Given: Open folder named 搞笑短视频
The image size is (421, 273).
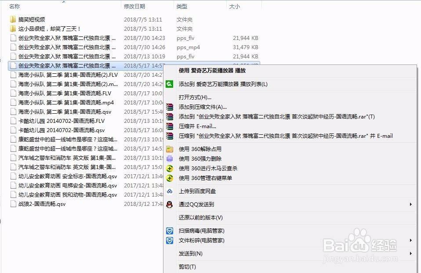Looking at the screenshot, I should pyautogui.click(x=32, y=19).
